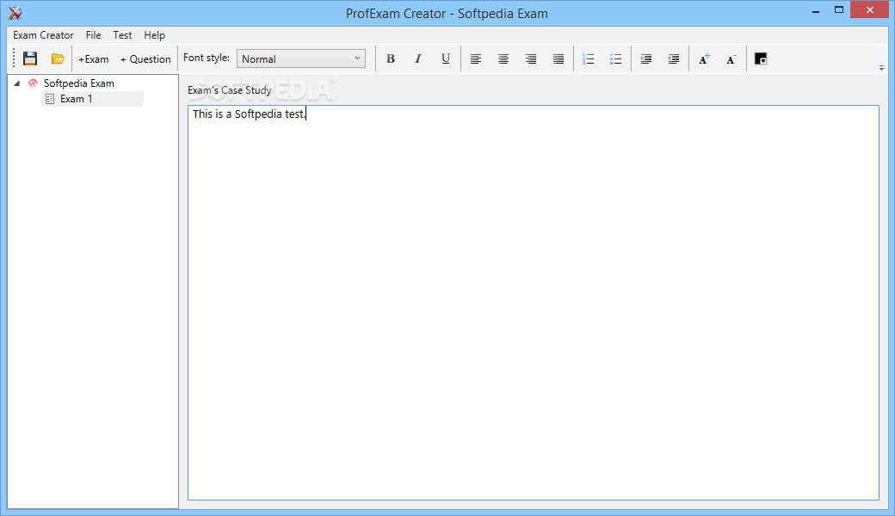Open the font color picker

[x=760, y=58]
